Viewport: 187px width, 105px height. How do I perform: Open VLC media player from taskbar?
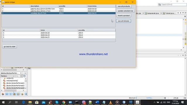pyautogui.click(x=110, y=102)
